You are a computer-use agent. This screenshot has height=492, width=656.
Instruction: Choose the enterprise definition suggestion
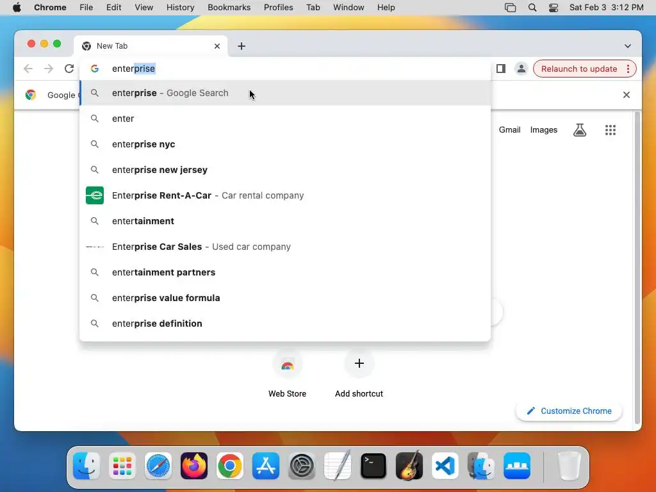(285, 324)
